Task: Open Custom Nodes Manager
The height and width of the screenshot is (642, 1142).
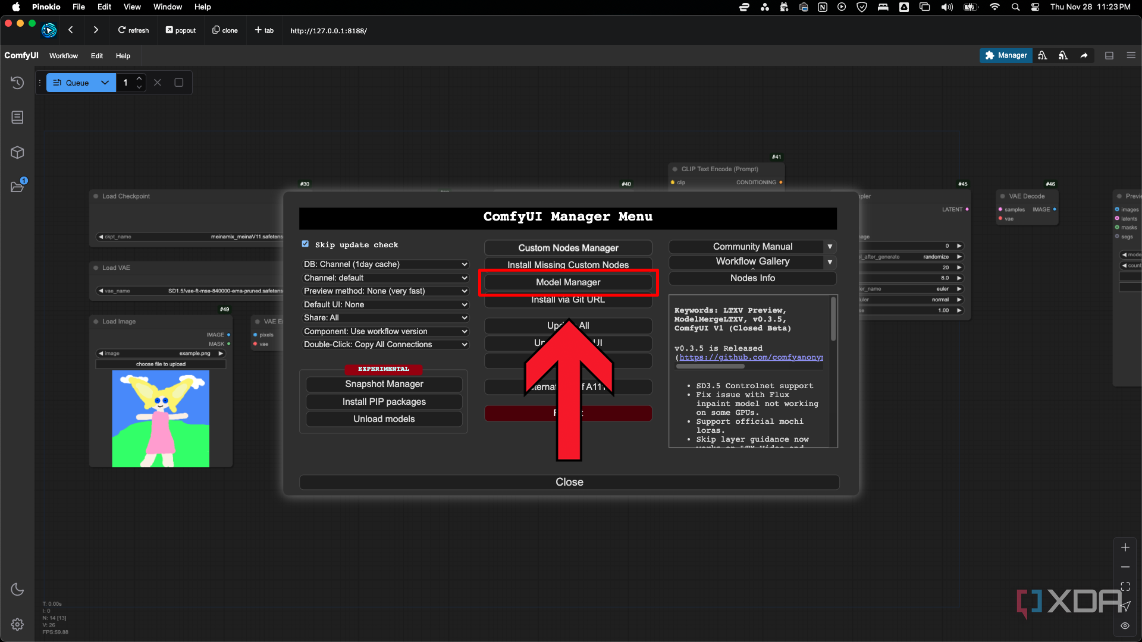Action: click(568, 248)
